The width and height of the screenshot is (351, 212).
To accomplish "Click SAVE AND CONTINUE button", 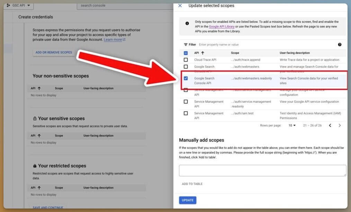I will pyautogui.click(x=48, y=207).
